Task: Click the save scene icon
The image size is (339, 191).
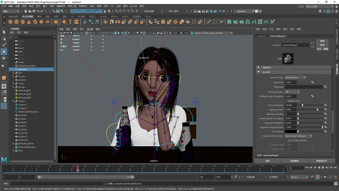Action: [33, 11]
